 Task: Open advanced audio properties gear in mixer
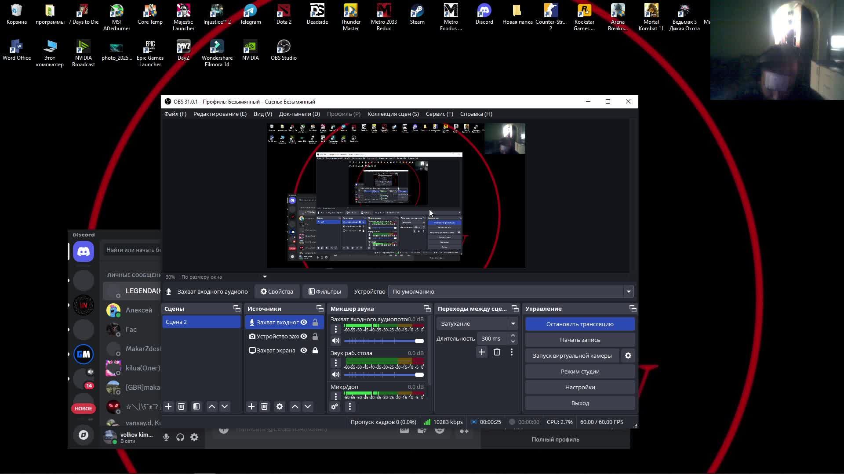click(335, 406)
